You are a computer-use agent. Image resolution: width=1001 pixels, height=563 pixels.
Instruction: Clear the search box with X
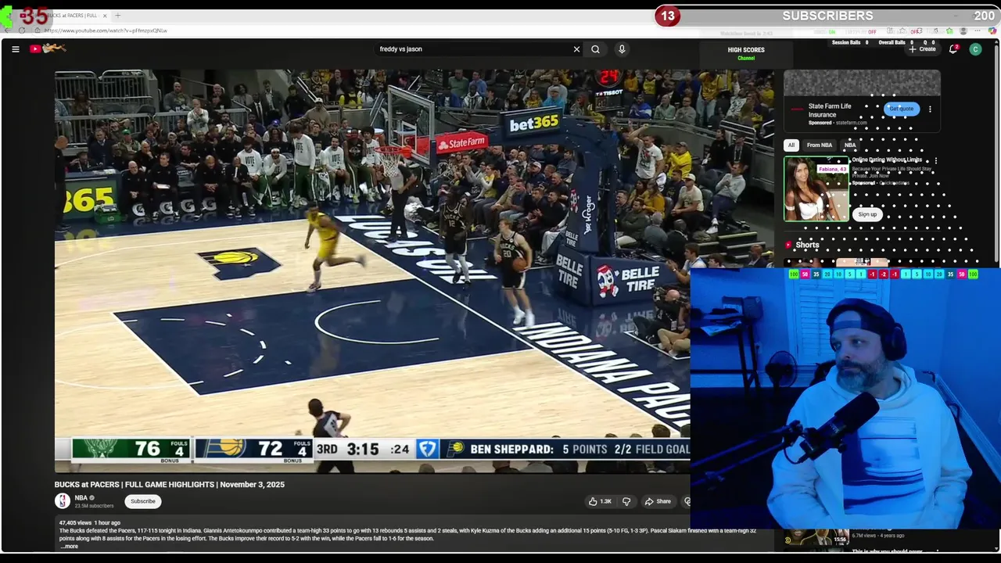[576, 49]
